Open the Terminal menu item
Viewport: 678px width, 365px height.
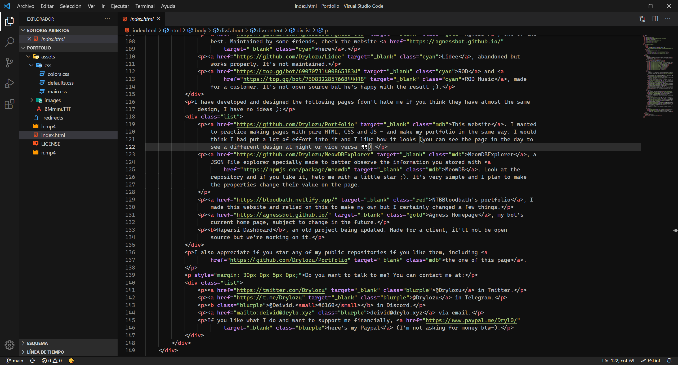(x=145, y=6)
